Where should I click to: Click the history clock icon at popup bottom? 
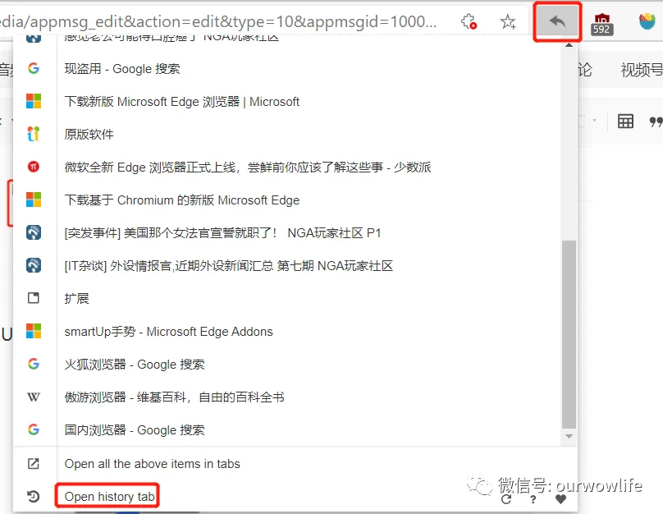(x=33, y=496)
